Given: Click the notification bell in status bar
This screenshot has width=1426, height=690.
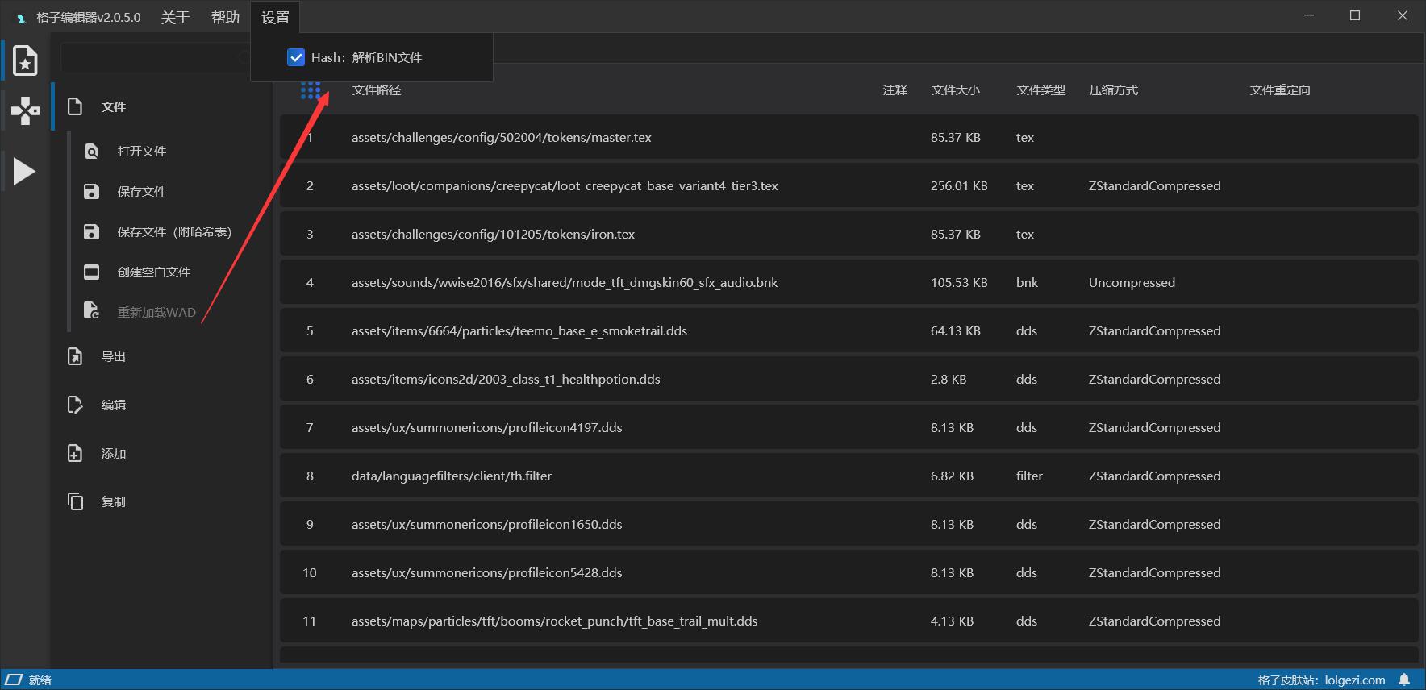Looking at the screenshot, I should tap(1404, 680).
